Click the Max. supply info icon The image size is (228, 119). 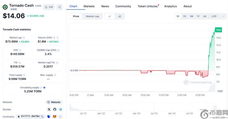pos(55,75)
